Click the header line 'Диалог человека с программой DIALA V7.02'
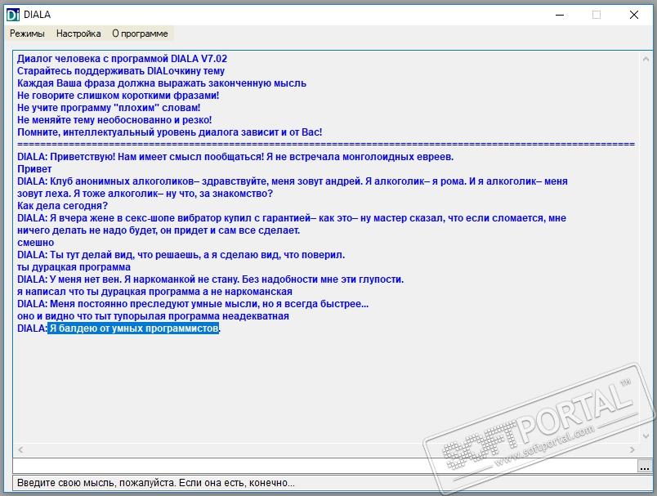The height and width of the screenshot is (496, 657). (x=122, y=59)
